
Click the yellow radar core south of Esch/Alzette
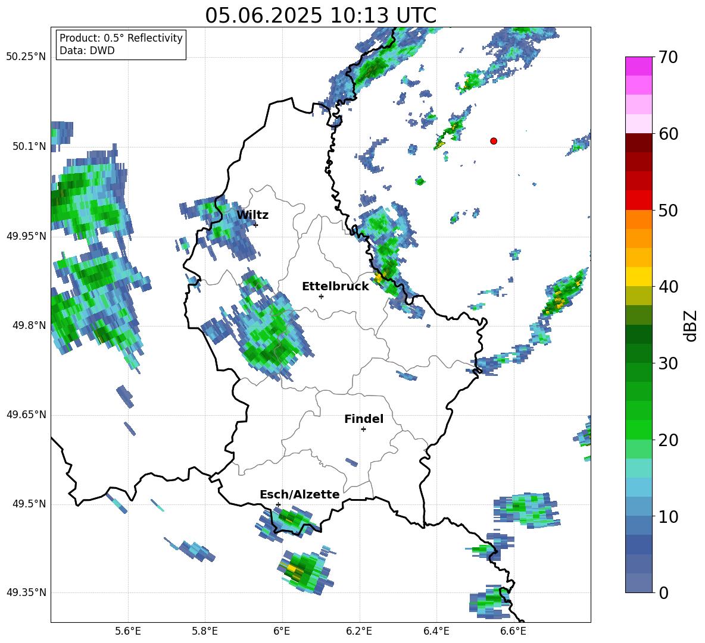click(x=292, y=569)
